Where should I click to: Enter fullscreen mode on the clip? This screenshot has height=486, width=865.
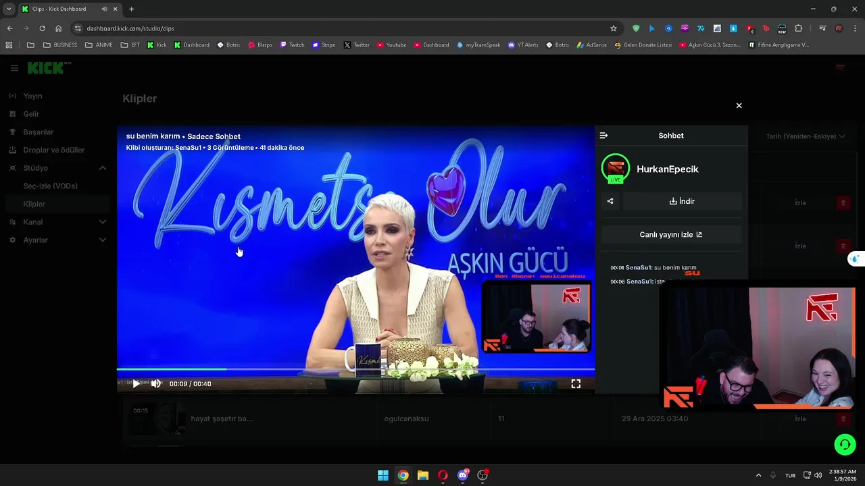(x=576, y=383)
